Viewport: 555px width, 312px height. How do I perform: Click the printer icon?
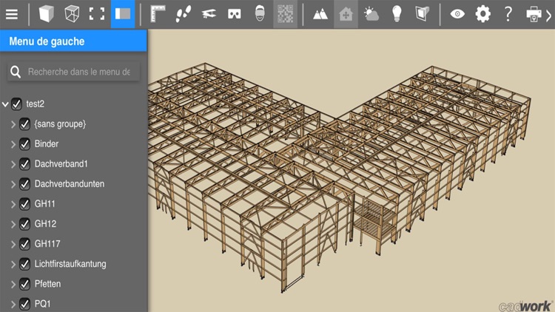click(x=534, y=14)
